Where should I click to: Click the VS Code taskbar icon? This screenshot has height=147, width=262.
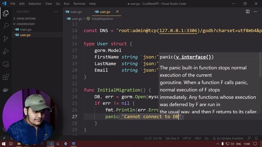50,144
